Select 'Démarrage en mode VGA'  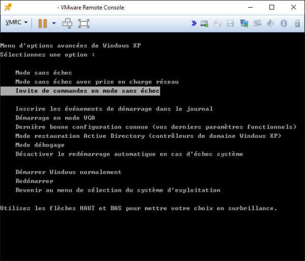coord(55,118)
